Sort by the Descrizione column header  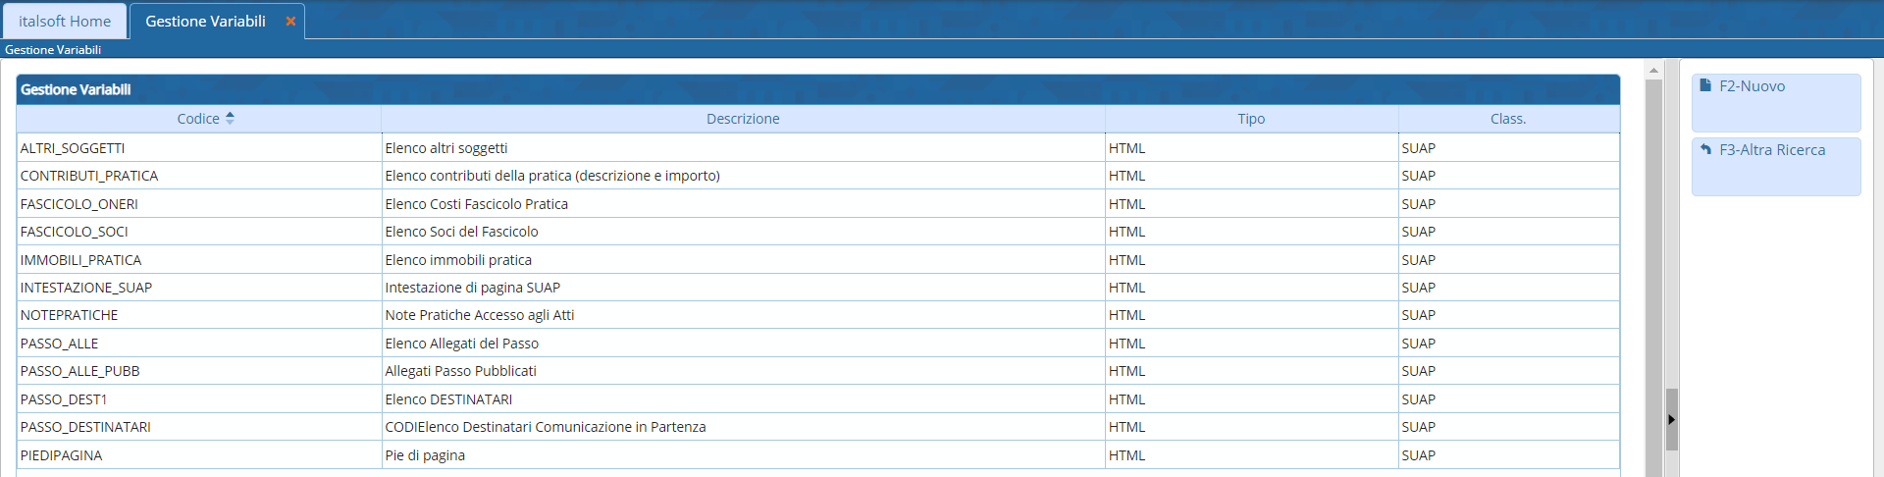[743, 119]
